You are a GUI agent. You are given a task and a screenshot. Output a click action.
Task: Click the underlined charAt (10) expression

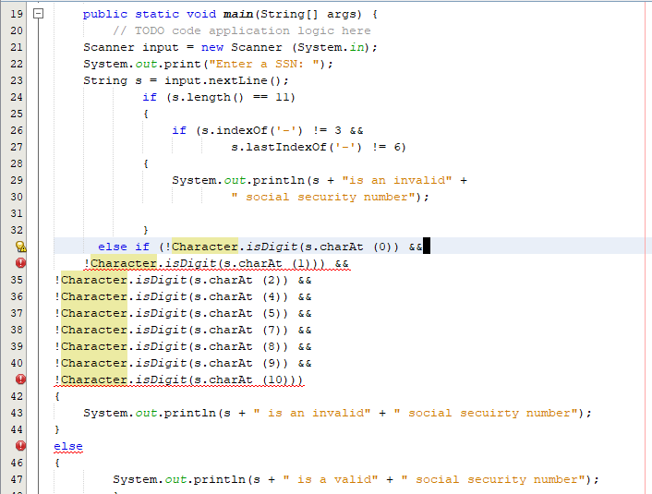click(179, 380)
